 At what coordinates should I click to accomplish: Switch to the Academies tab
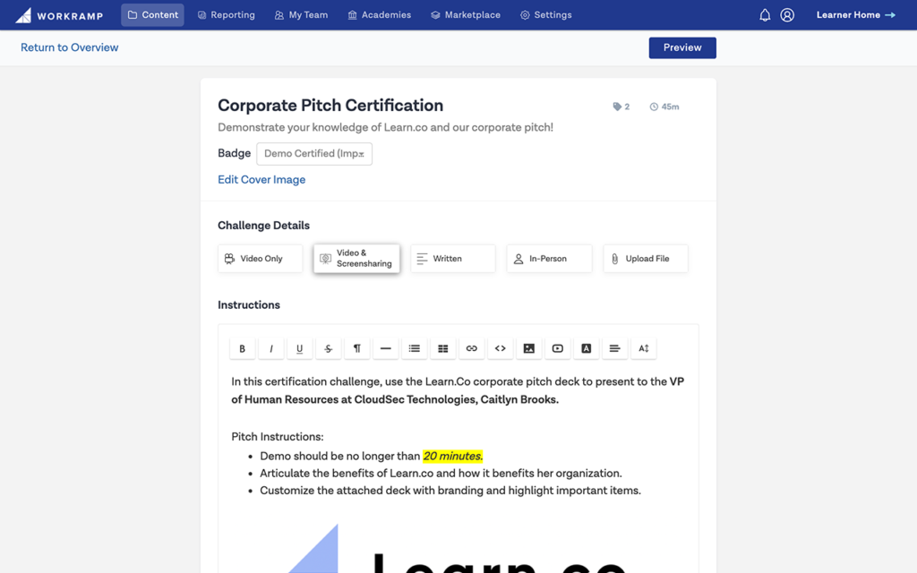tap(380, 15)
